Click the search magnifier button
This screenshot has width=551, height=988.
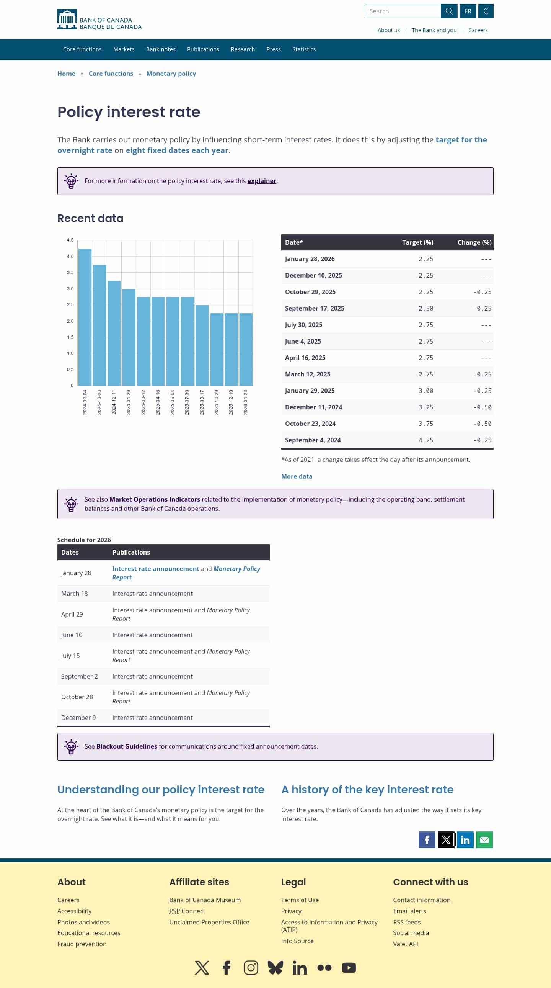point(449,11)
